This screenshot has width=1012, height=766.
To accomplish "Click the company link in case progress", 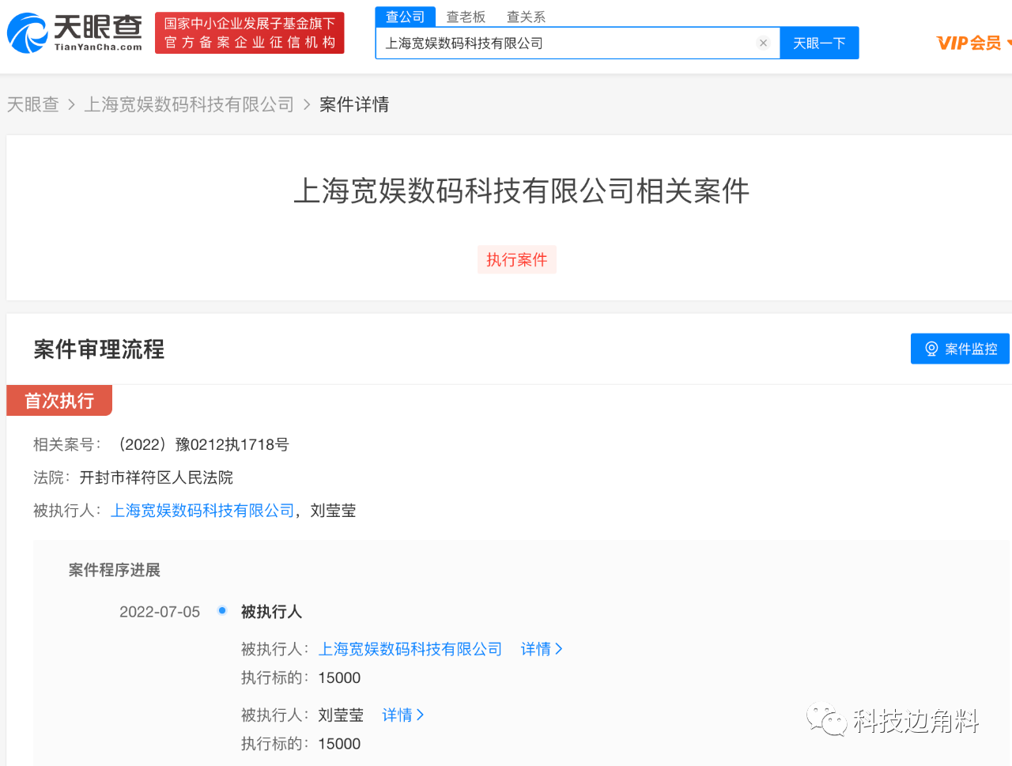I will (x=410, y=649).
